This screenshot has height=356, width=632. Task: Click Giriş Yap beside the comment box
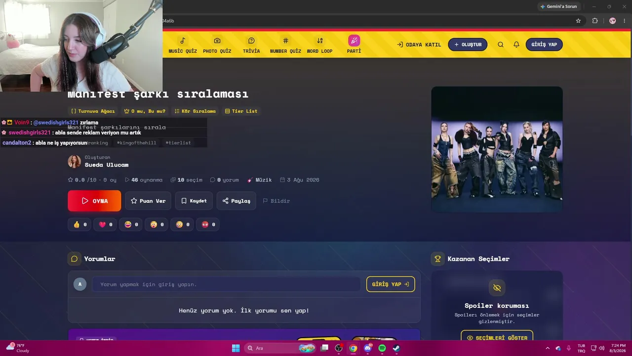[x=391, y=284]
